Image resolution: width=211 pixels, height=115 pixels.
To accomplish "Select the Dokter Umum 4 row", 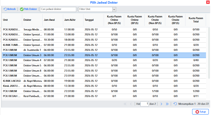I will (104, 60).
